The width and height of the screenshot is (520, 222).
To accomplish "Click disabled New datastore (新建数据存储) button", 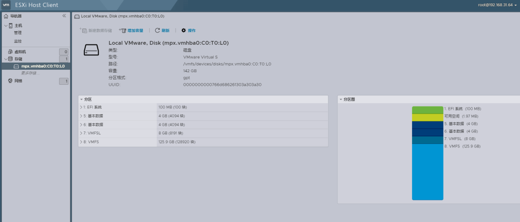I will [x=95, y=30].
